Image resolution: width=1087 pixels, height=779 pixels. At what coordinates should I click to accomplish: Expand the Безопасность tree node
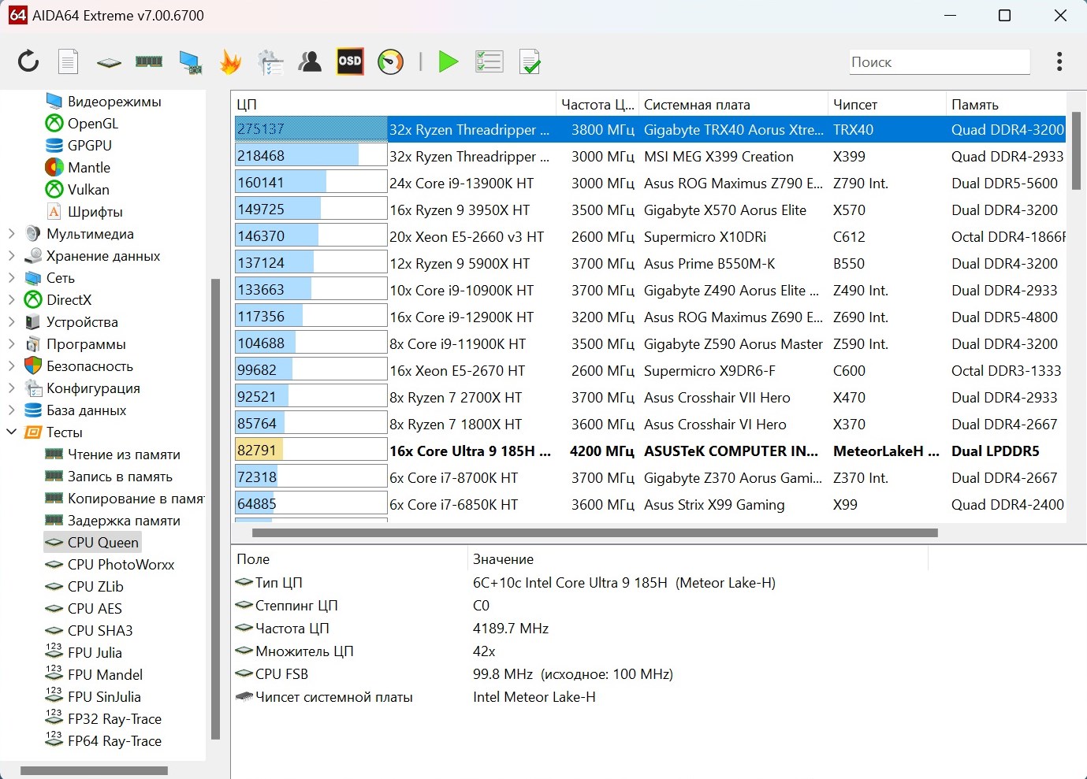11,366
